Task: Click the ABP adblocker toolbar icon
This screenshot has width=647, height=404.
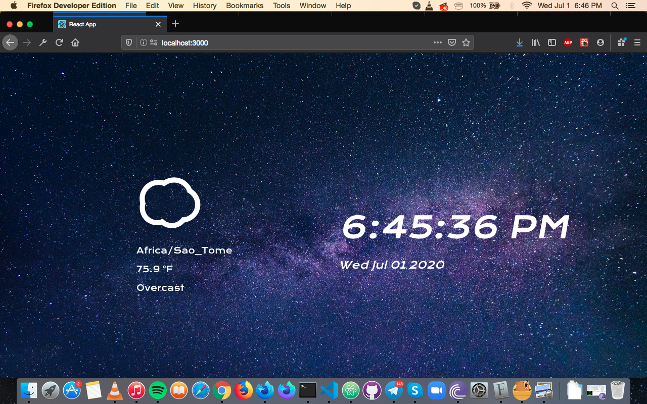Action: [x=568, y=42]
